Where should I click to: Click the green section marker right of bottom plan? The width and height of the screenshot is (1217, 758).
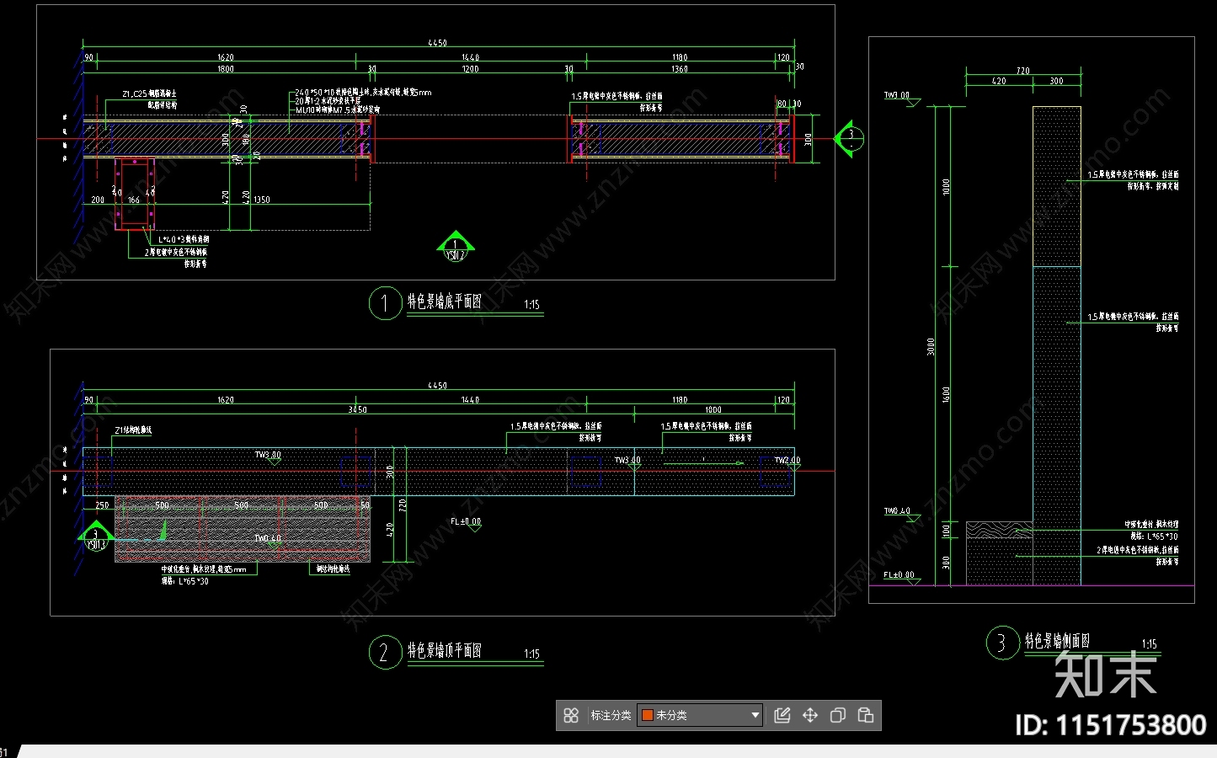[x=848, y=138]
